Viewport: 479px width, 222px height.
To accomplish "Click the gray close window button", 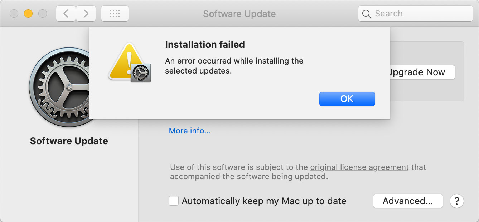I will click(x=14, y=14).
